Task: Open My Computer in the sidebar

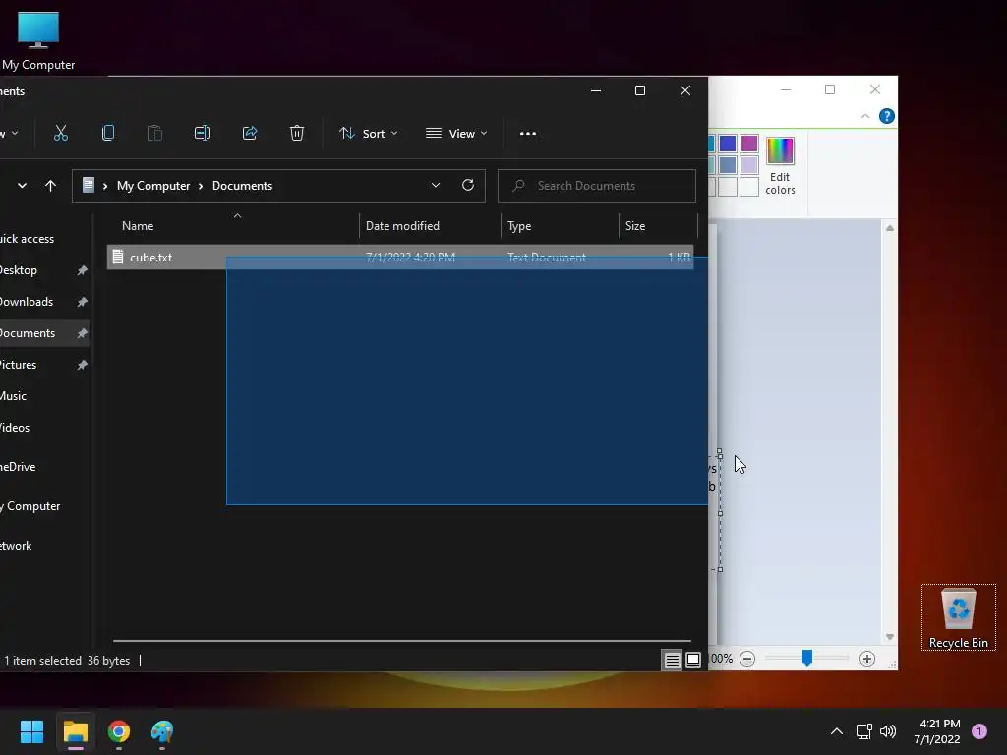Action: [x=30, y=506]
